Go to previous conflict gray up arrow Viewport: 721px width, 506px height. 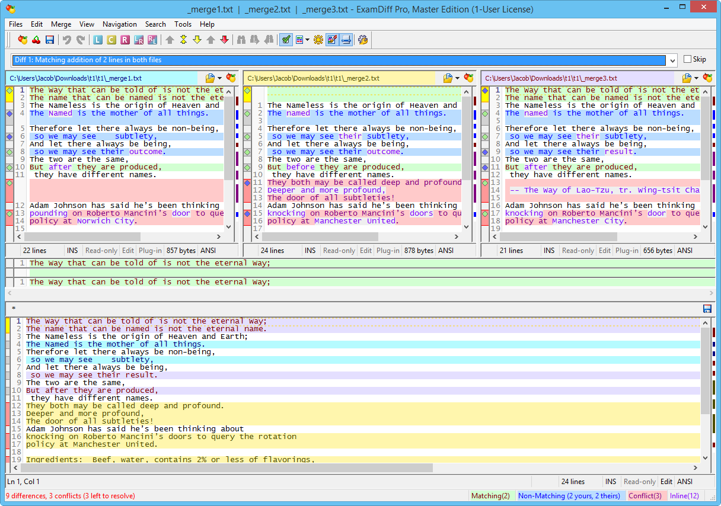pos(210,40)
